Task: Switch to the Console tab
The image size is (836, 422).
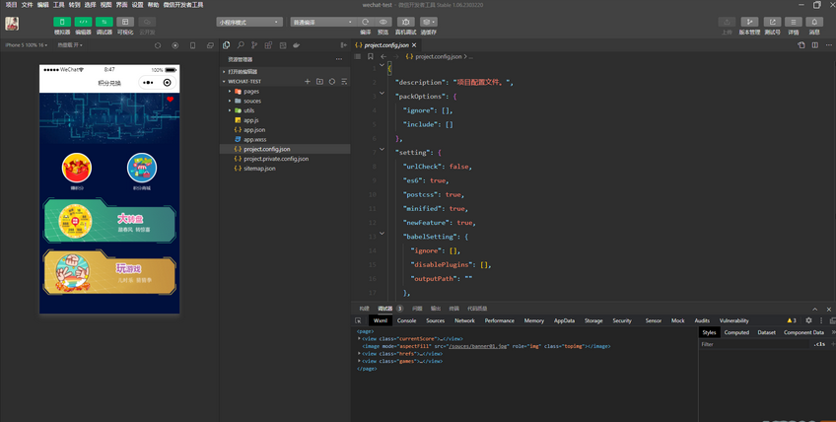Action: pos(406,320)
